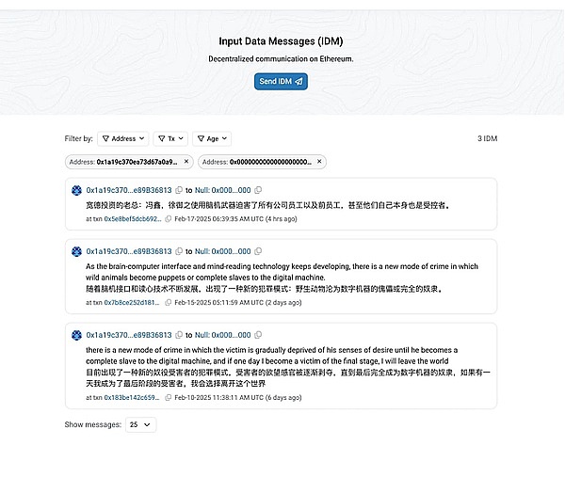Expand the Tx filter dropdown
The height and width of the screenshot is (477, 565).
coord(170,138)
